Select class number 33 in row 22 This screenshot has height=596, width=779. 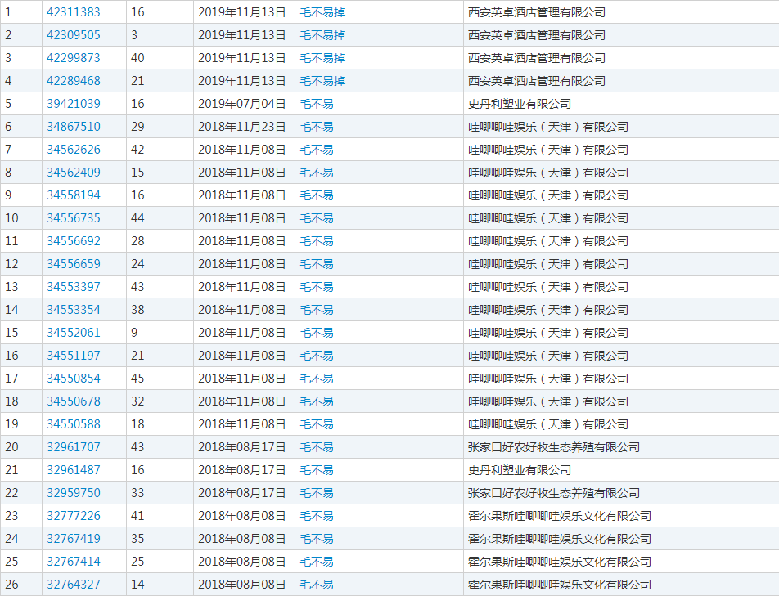pyautogui.click(x=137, y=493)
